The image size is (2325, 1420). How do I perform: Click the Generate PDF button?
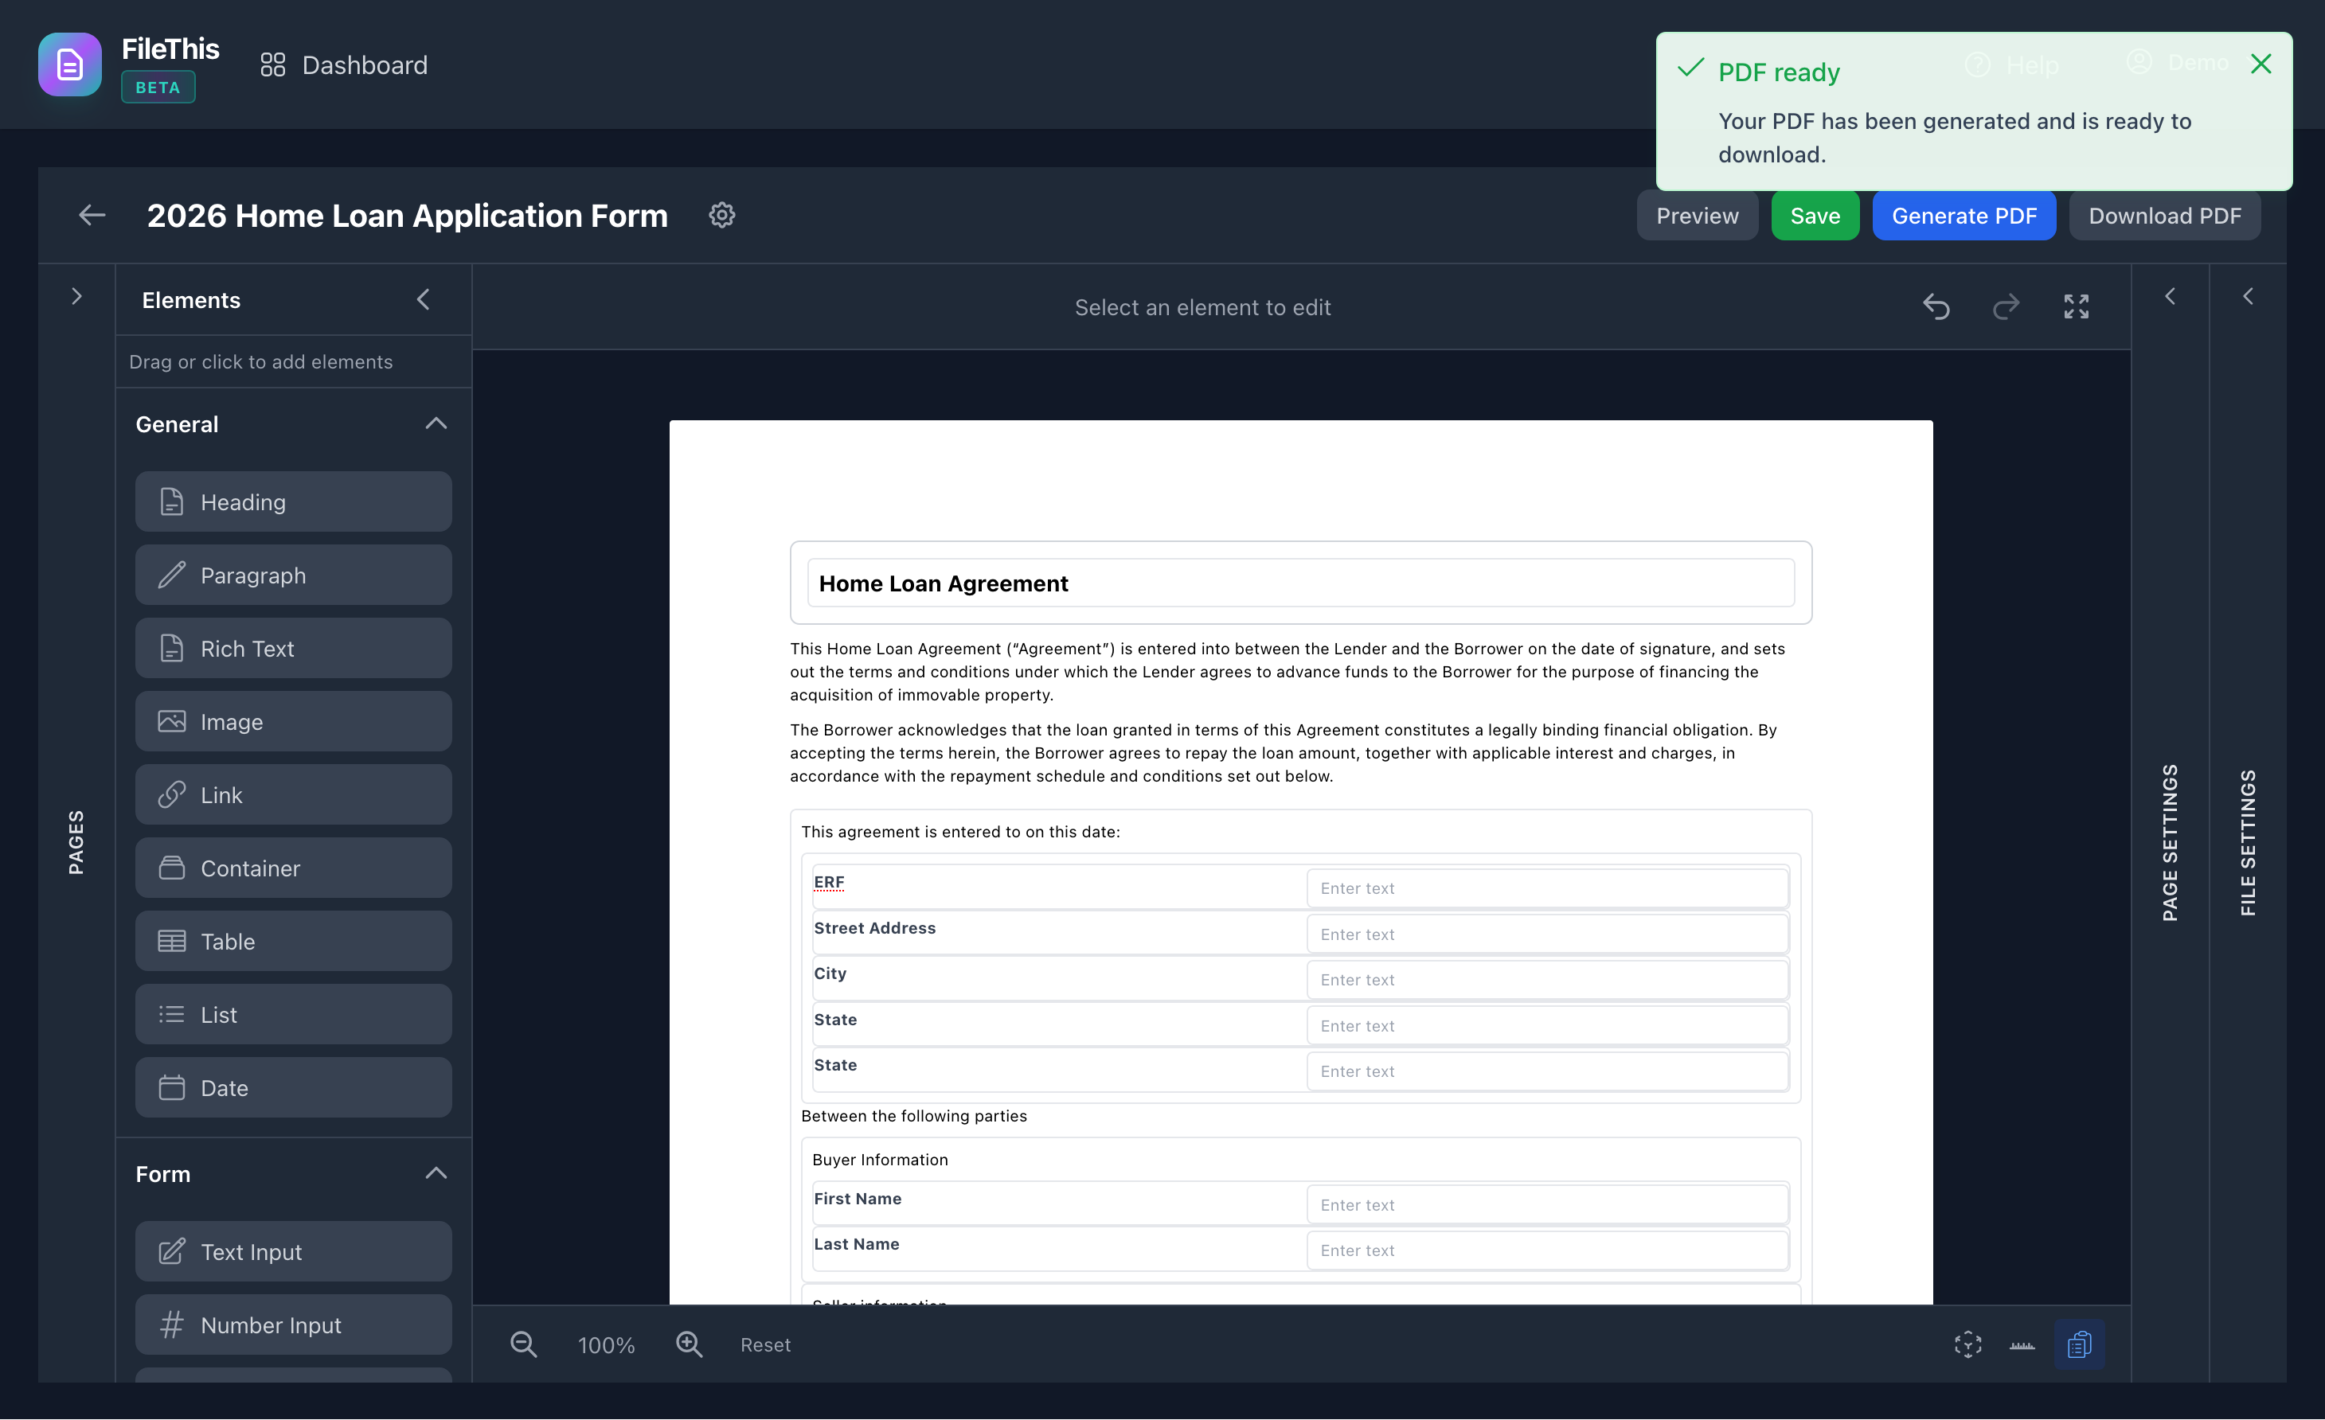point(1964,215)
